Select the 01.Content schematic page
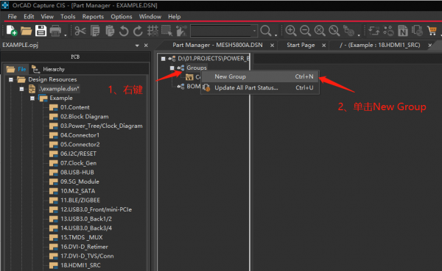Screen dimensions: 442x271 pos(74,107)
